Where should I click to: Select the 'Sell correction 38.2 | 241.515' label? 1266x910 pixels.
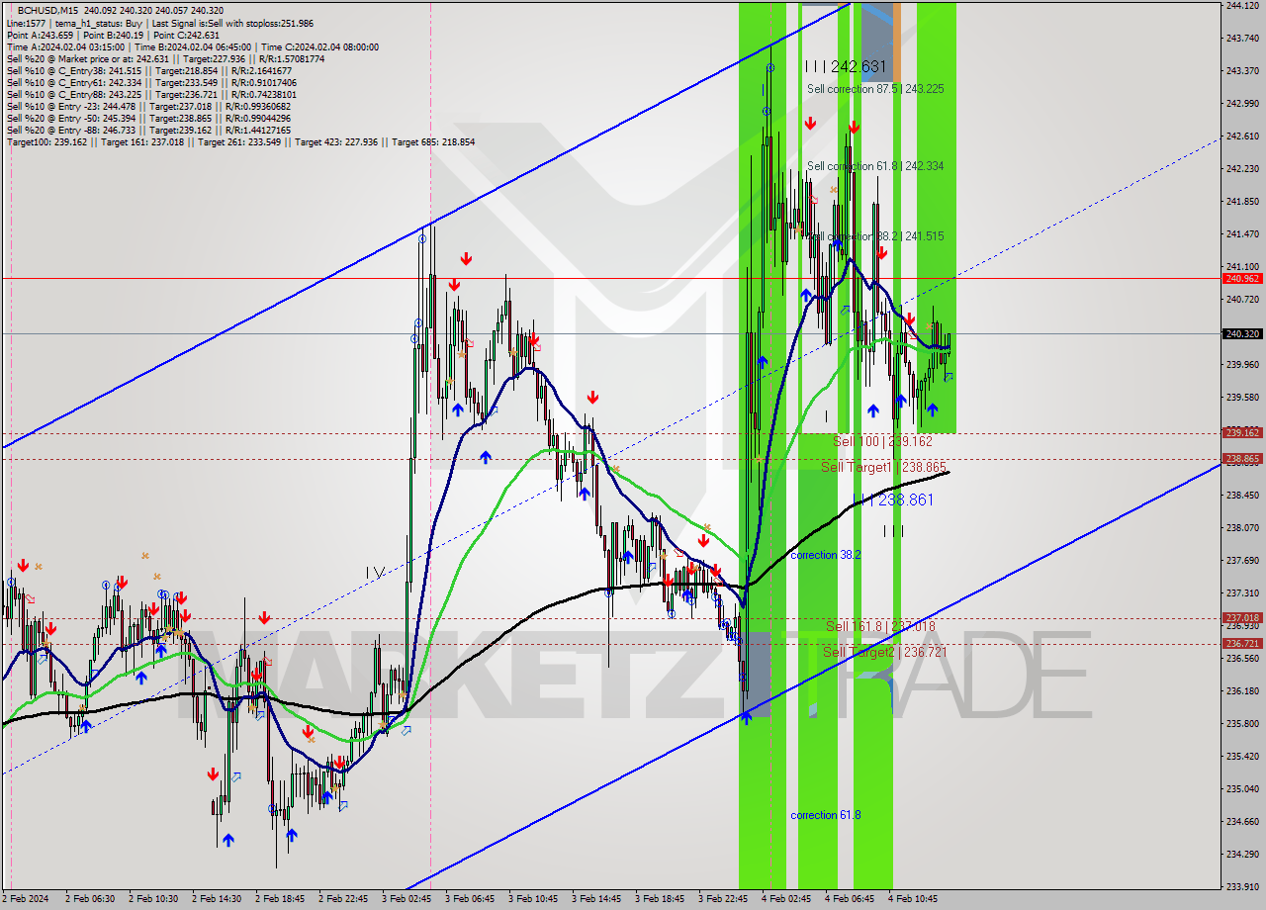874,236
